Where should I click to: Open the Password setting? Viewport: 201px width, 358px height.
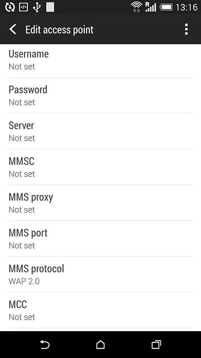click(100, 96)
